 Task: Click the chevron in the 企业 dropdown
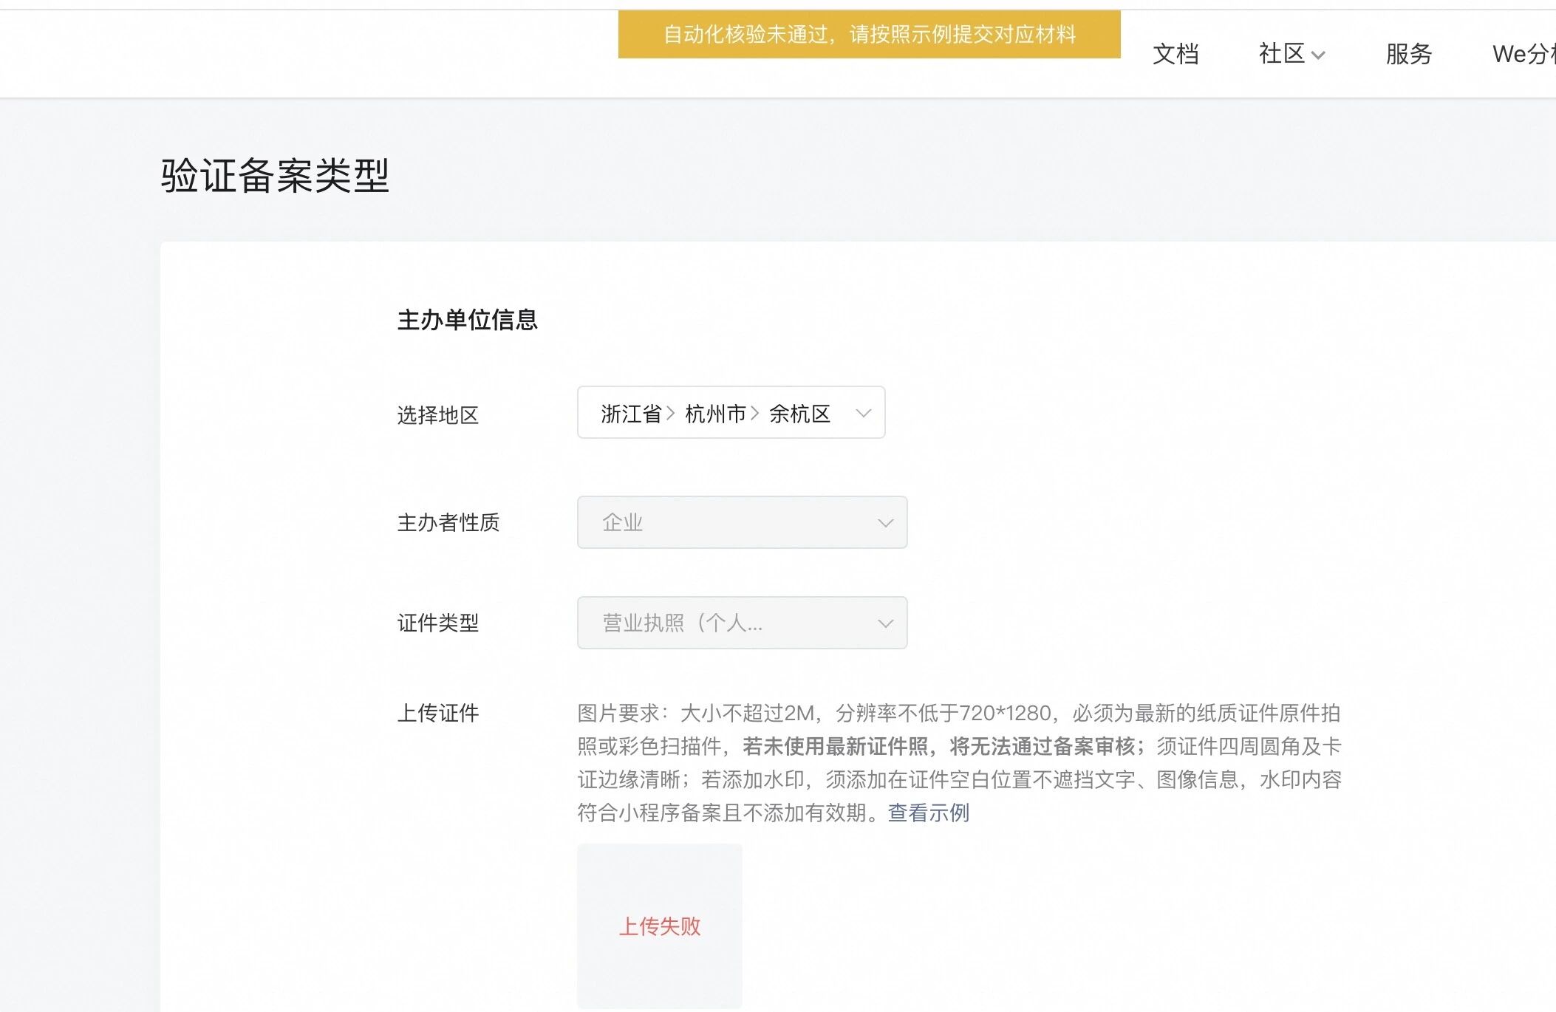click(x=885, y=523)
